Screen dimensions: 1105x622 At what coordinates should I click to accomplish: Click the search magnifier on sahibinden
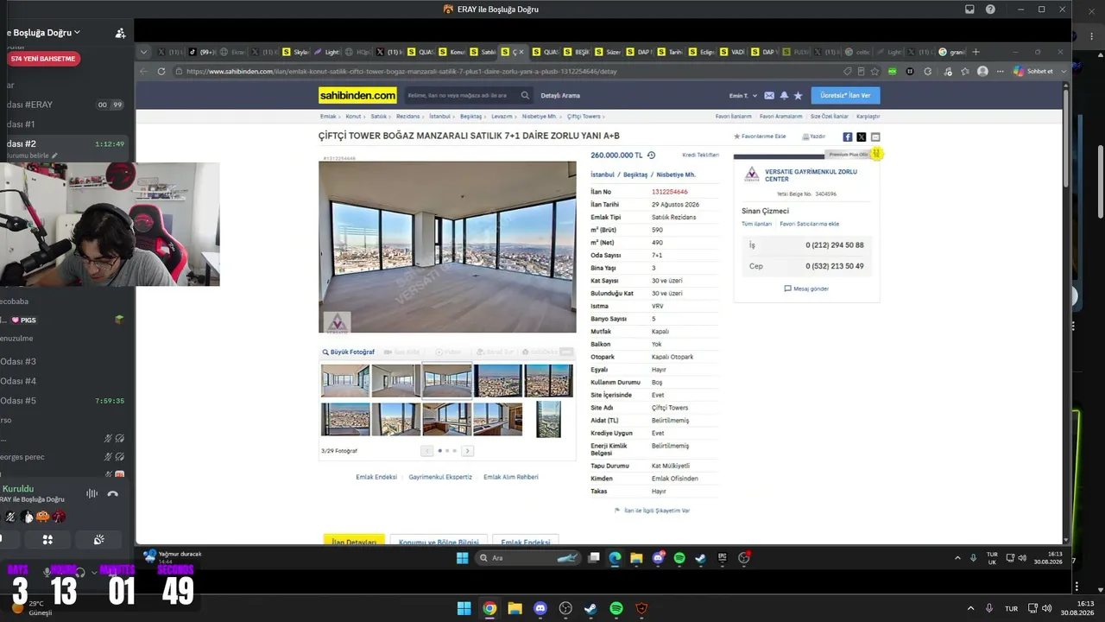point(525,95)
